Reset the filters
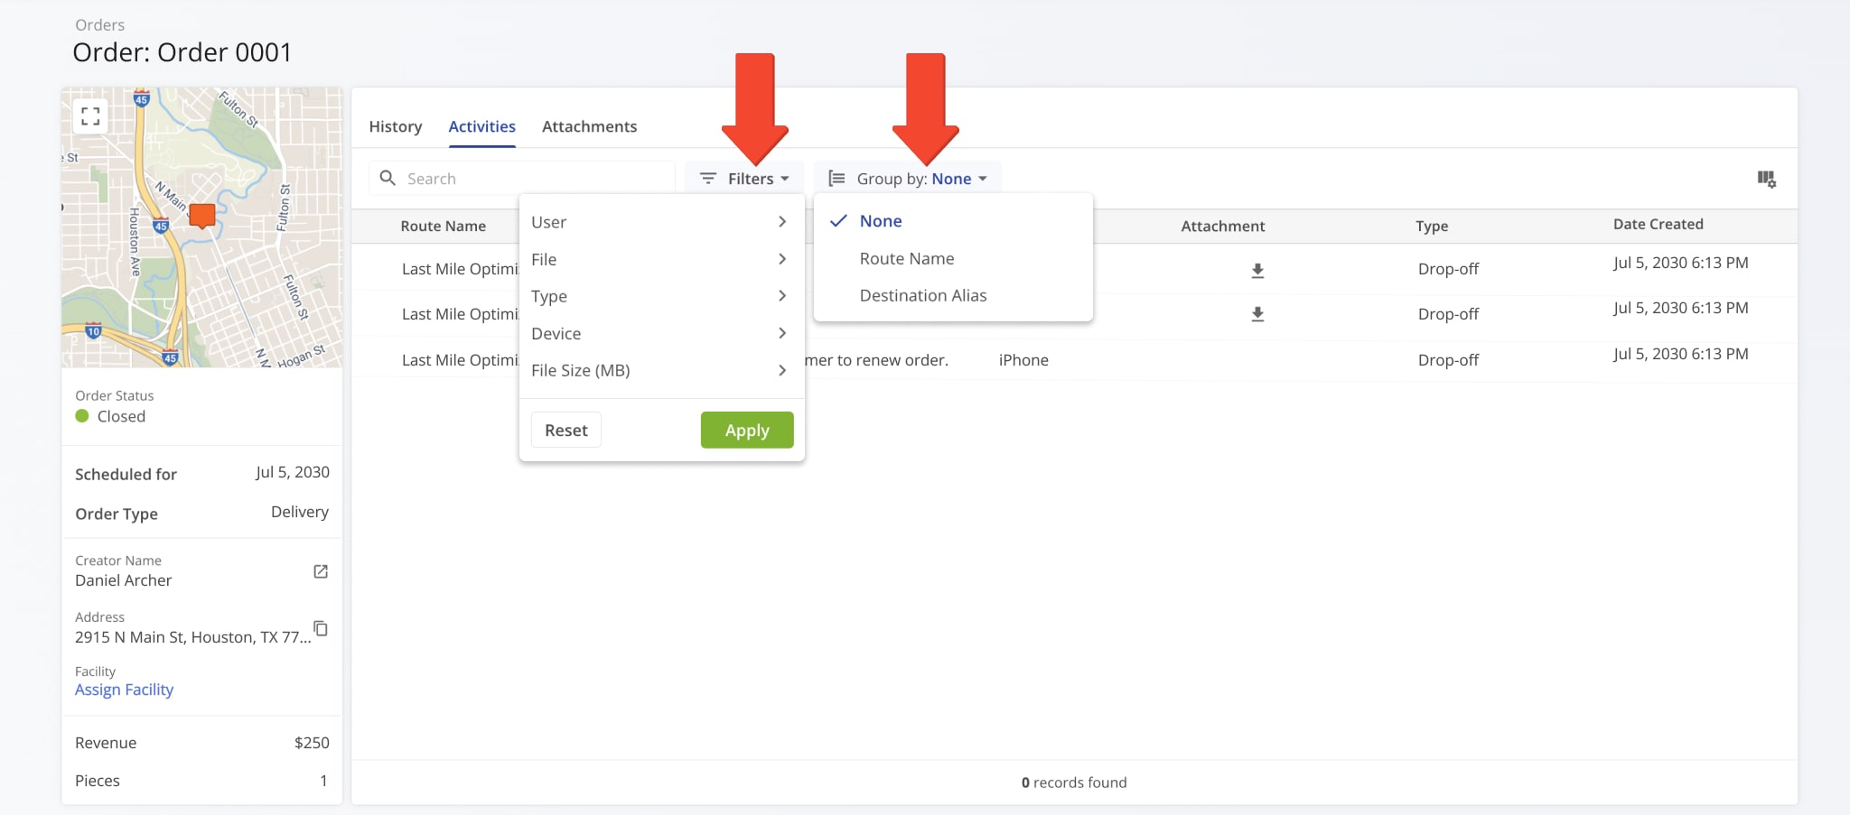1850x815 pixels. (566, 431)
